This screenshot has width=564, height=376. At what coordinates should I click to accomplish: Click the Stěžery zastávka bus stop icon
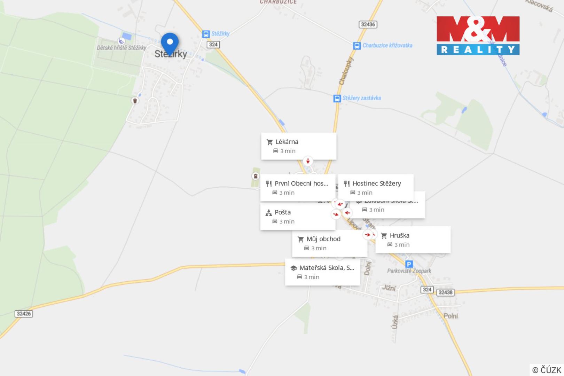337,99
